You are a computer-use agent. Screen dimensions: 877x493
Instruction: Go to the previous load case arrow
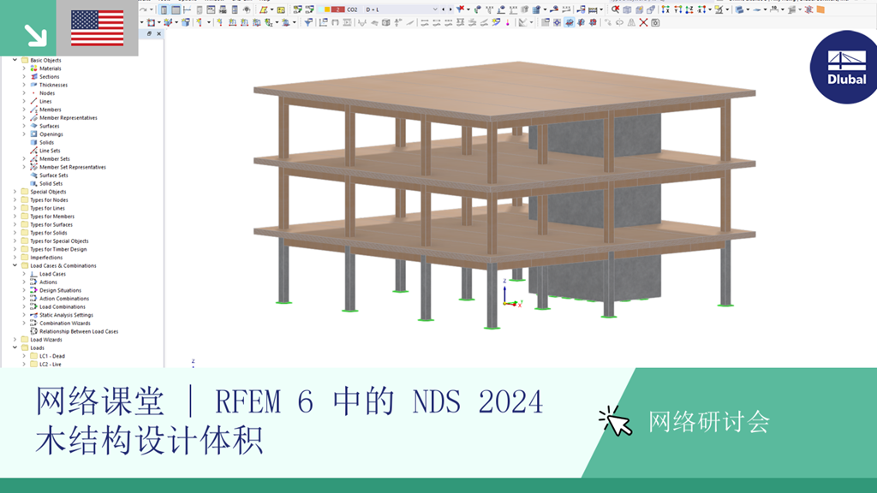tap(443, 9)
